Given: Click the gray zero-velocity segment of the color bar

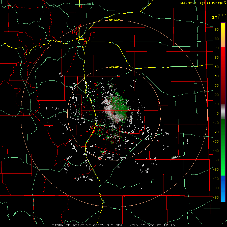Looking at the screenshot, I should 223,112.
